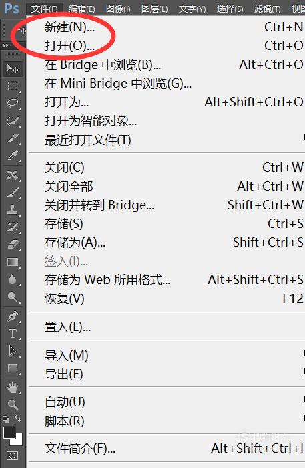Open the 编辑(E) menu

click(82, 9)
